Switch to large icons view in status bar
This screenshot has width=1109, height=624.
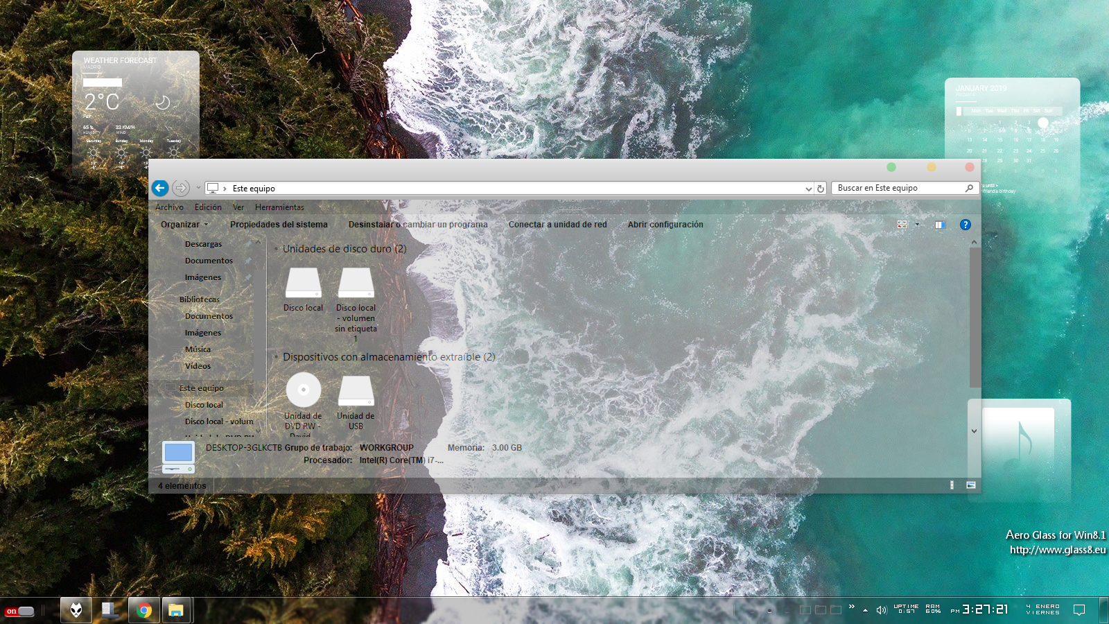click(x=970, y=485)
